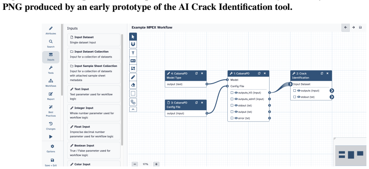This screenshot has height=169, width=369.
Task: Open the Attributes panel in the sidebar
Action: pos(51,30)
